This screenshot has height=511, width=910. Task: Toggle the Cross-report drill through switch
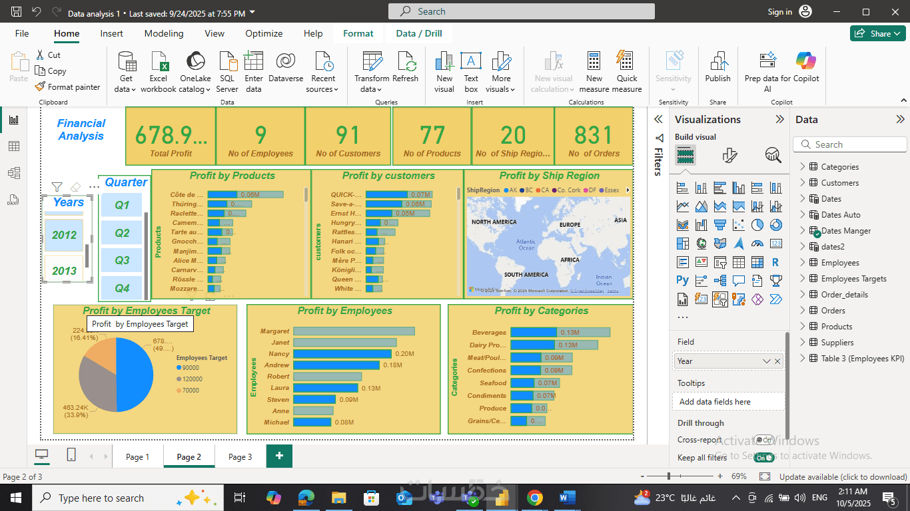click(x=763, y=440)
